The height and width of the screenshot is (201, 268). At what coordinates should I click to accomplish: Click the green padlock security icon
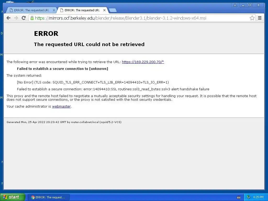click(32, 18)
